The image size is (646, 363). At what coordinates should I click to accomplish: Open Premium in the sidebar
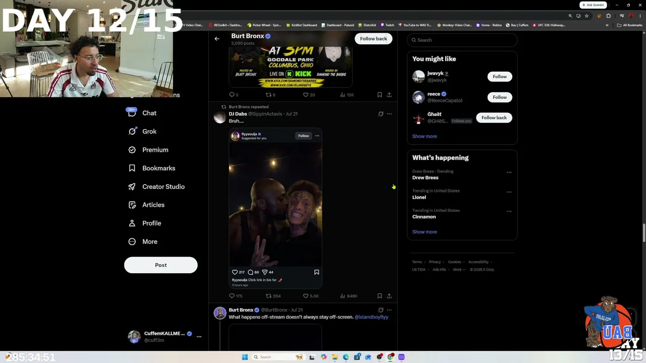(148, 150)
